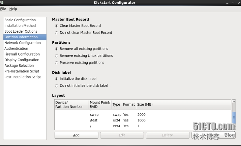The width and height of the screenshot is (241, 146).
Task: Click the Type column header
Action: (117, 105)
